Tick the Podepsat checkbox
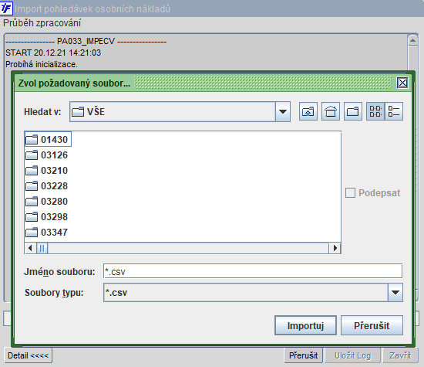This screenshot has height=367, width=424. [x=350, y=193]
